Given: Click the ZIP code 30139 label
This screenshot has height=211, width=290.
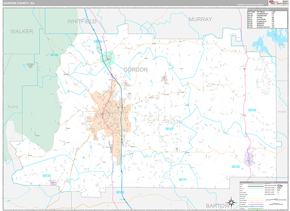Looking at the screenshot, I should [235, 167].
